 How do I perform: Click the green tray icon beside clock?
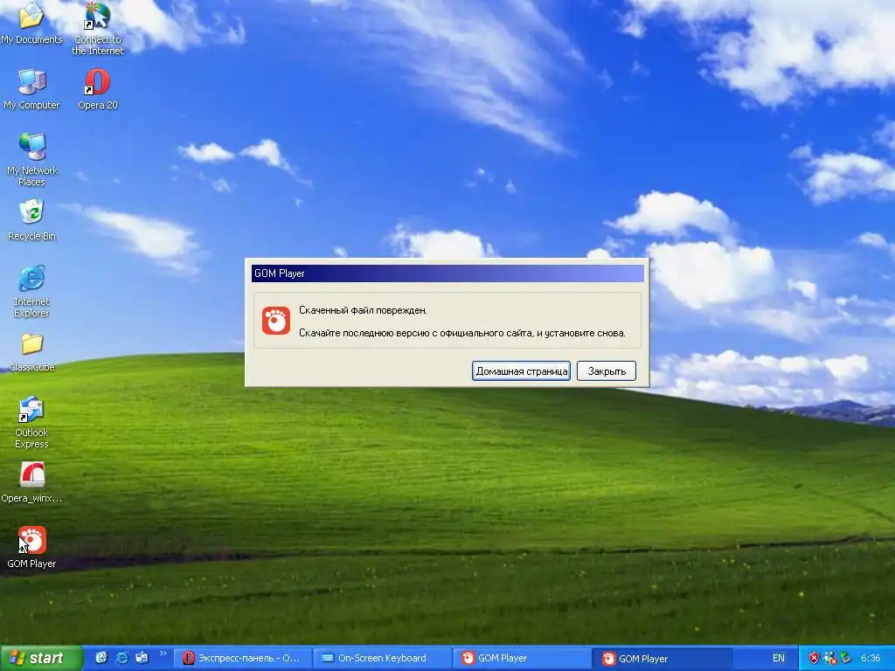[x=845, y=658]
